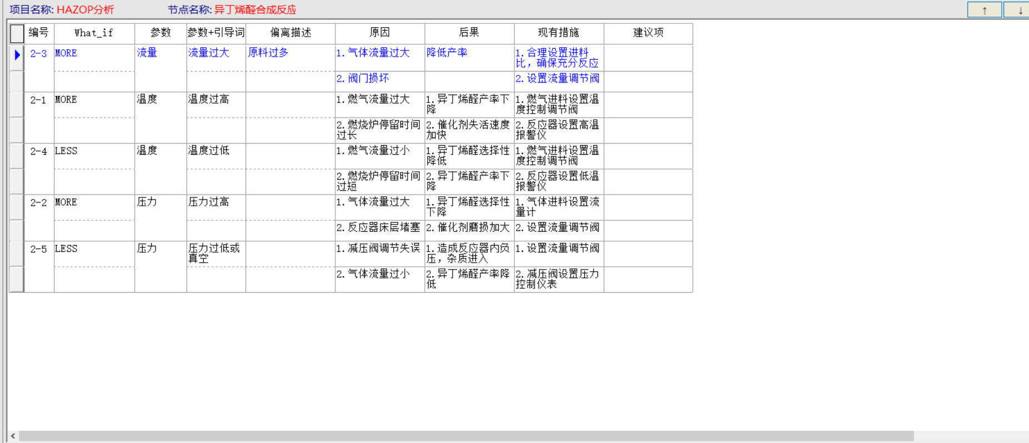Click the up arrow button at top right
1029x443 pixels.
[x=984, y=9]
